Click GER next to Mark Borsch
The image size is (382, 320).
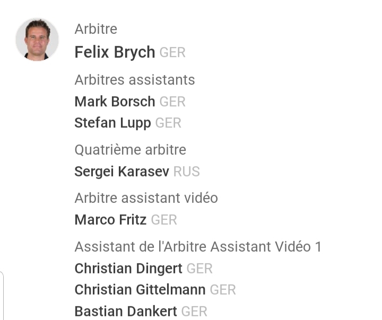coord(172,101)
